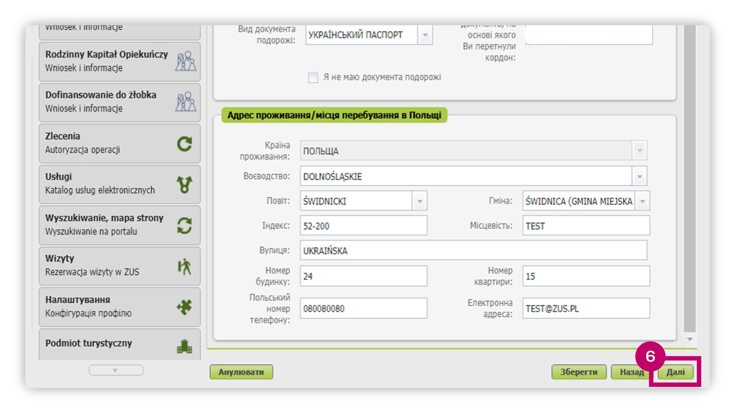Click the Вулиця input field
Viewport: 735px width, 413px height.
click(x=473, y=250)
